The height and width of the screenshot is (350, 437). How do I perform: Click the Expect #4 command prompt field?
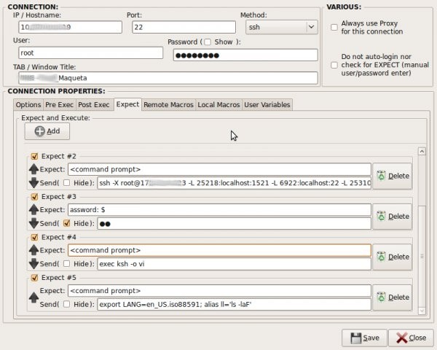pos(220,250)
